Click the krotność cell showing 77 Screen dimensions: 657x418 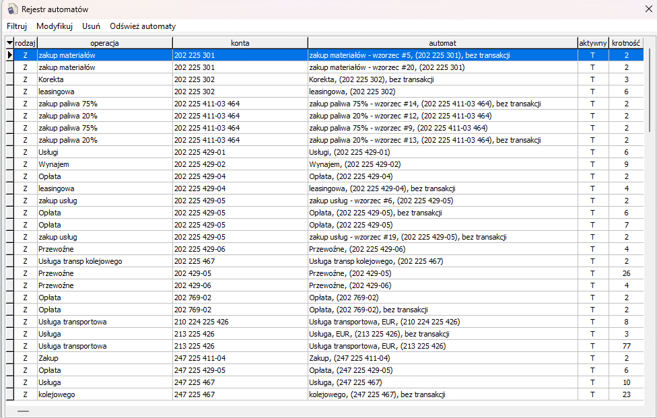(x=626, y=346)
